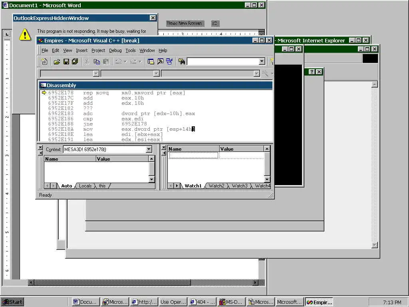409x307 pixels.
Task: Click the Find text input field
Action: coord(223,61)
